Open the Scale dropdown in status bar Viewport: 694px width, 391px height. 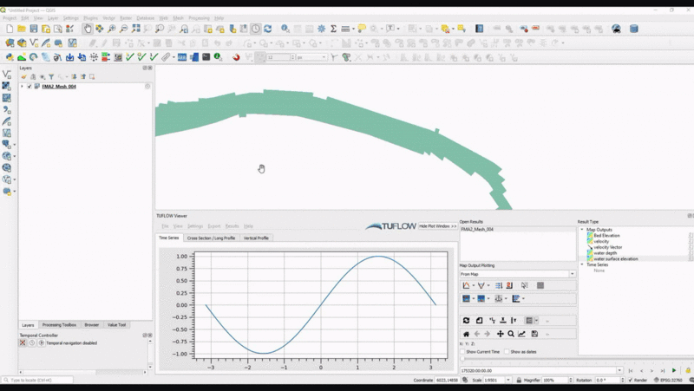pyautogui.click(x=509, y=381)
